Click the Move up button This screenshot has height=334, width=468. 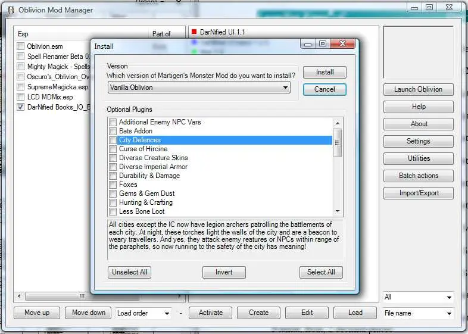pyautogui.click(x=37, y=313)
